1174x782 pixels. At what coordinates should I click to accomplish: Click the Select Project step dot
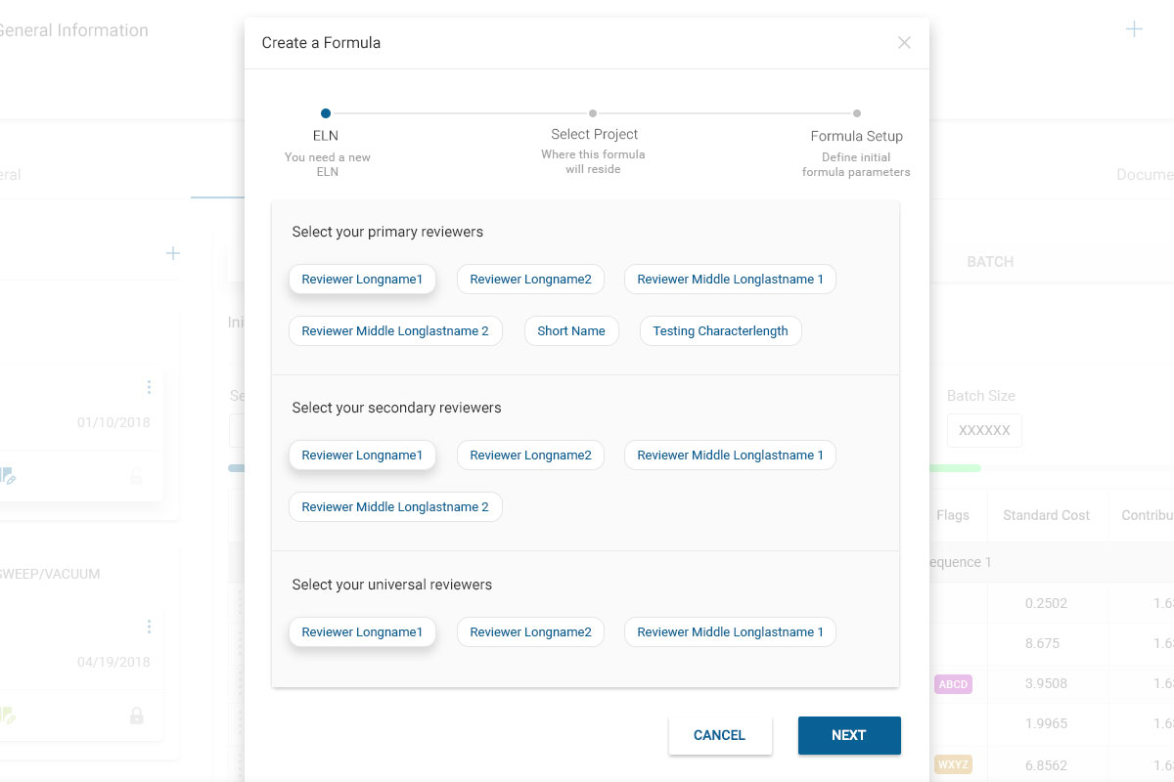593,113
